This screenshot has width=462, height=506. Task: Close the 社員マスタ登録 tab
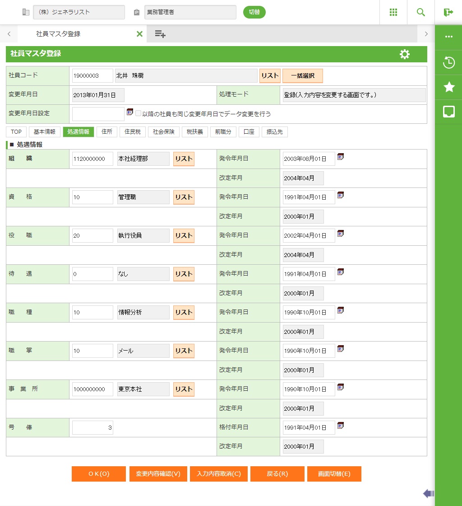pyautogui.click(x=139, y=34)
